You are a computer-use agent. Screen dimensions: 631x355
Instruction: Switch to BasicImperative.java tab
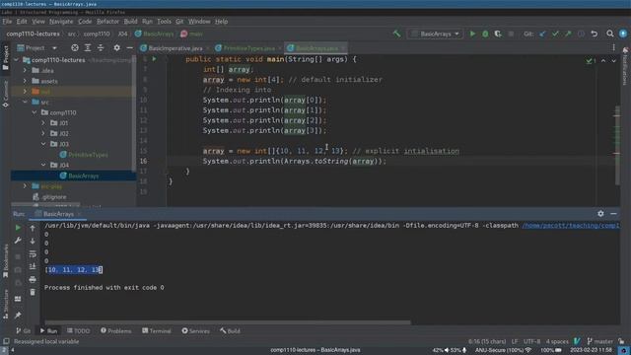[175, 48]
